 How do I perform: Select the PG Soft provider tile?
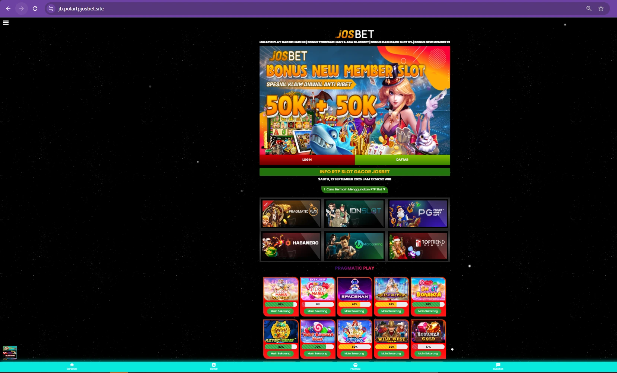(x=418, y=213)
